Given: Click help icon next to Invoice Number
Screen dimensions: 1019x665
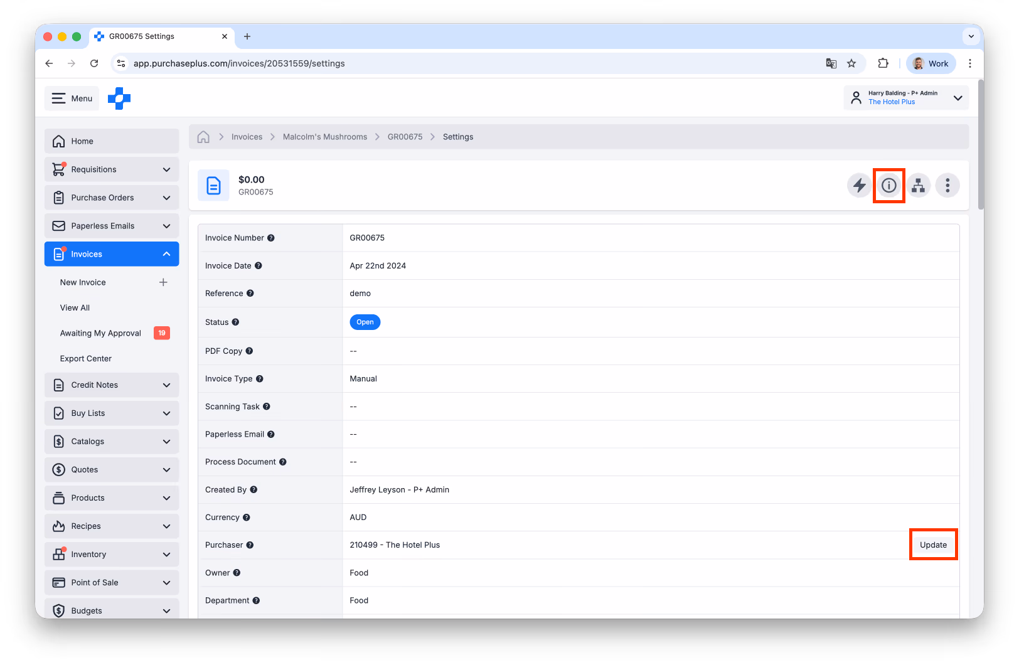Looking at the screenshot, I should [271, 238].
